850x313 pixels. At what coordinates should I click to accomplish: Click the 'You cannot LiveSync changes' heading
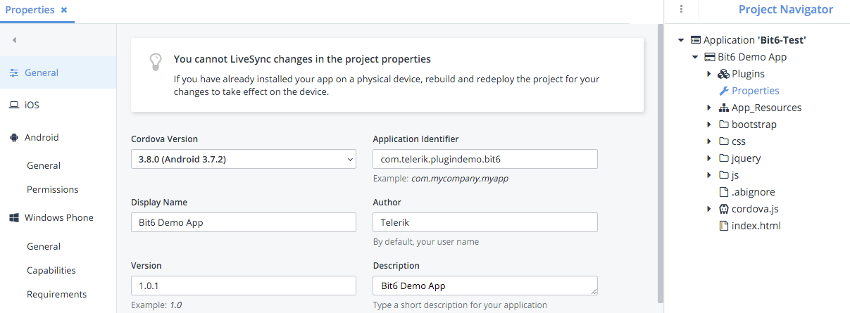point(302,59)
